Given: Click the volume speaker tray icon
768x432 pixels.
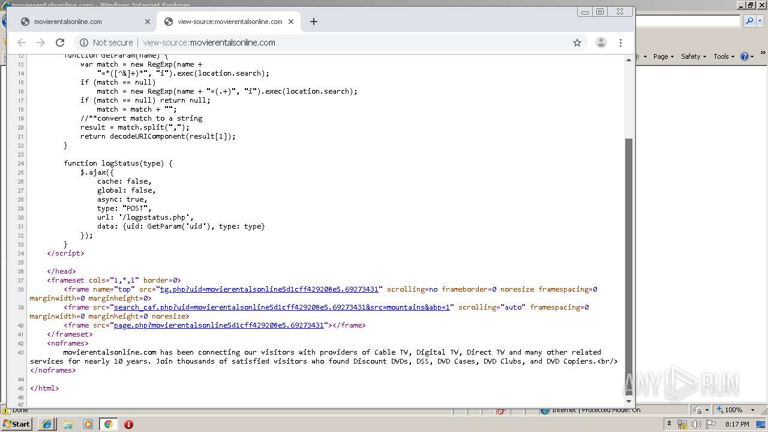Looking at the screenshot, I should (x=696, y=424).
